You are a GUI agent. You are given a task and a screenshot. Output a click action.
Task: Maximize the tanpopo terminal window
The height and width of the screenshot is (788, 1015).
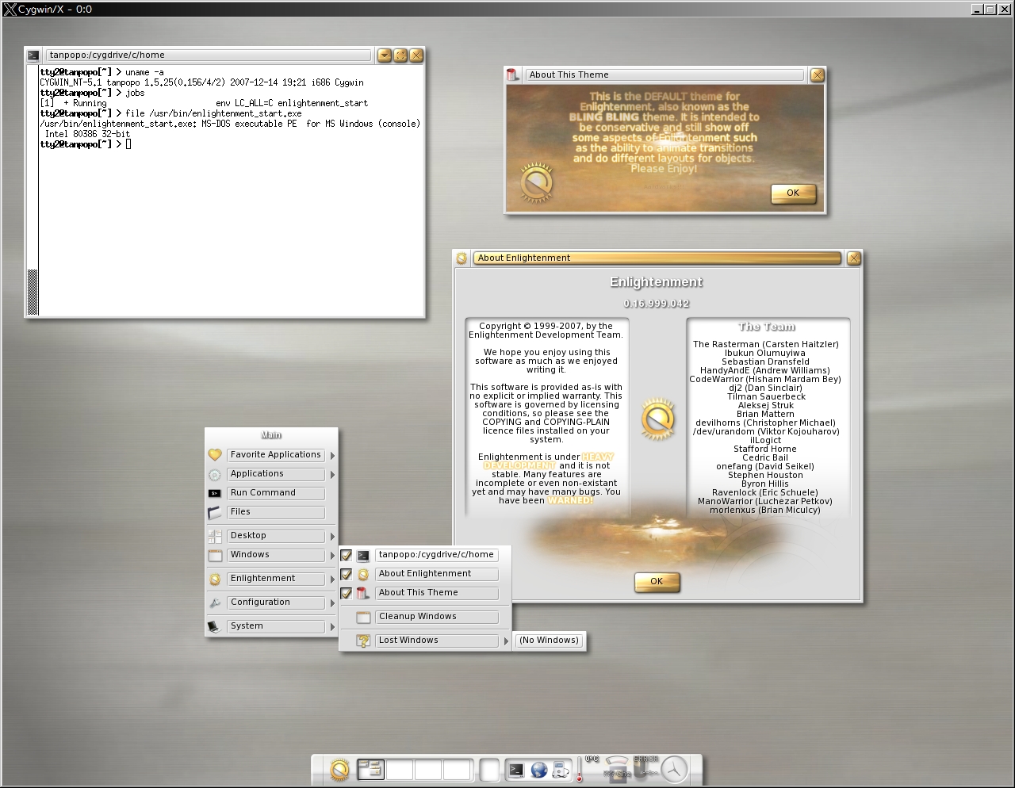(400, 55)
